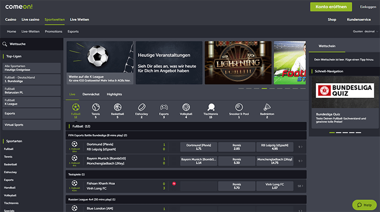Image resolution: width=380 pixels, height=212 pixels.
Task: Select the Snooker & Pool icon
Action: (239, 107)
